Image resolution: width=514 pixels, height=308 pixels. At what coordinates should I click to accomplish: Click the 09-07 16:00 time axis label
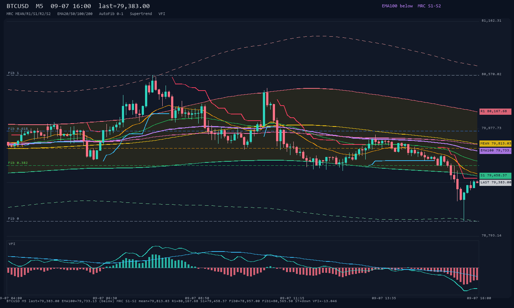(x=479, y=298)
